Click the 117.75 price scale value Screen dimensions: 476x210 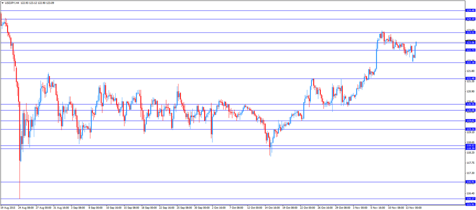470,162
